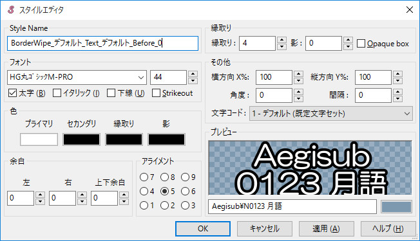The width and height of the screenshot is (420, 241).
Task: Increase the 縦方向 Y% scale
Action: click(x=397, y=74)
